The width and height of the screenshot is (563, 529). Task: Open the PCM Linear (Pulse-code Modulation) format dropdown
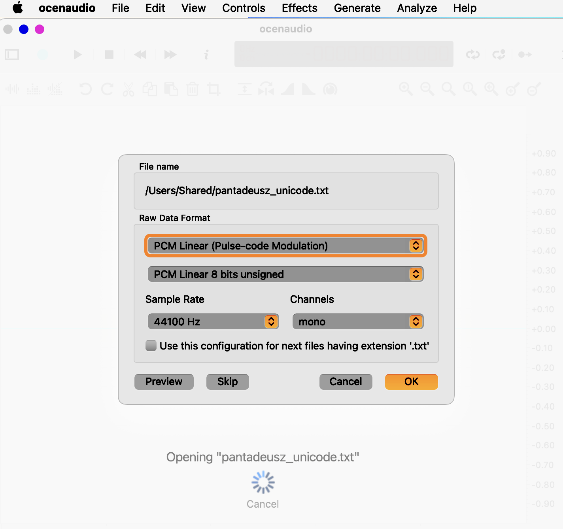pyautogui.click(x=285, y=246)
